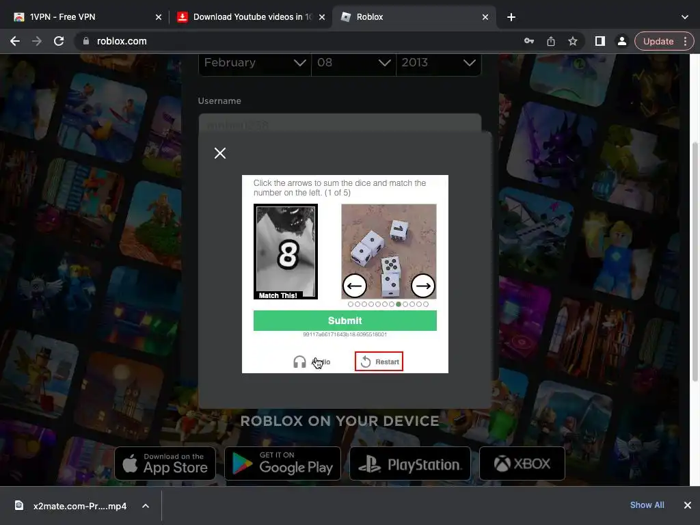The image size is (700, 525).
Task: Restart the captcha challenge
Action: pos(379,362)
